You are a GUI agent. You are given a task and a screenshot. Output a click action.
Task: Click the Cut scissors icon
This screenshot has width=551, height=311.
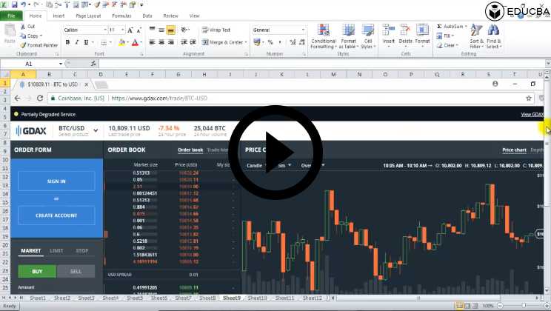pyautogui.click(x=23, y=26)
